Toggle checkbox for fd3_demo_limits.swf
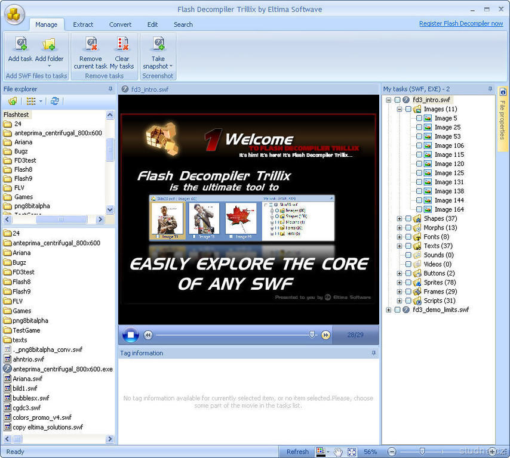Screen dimensions: 510x458 [x=397, y=310]
